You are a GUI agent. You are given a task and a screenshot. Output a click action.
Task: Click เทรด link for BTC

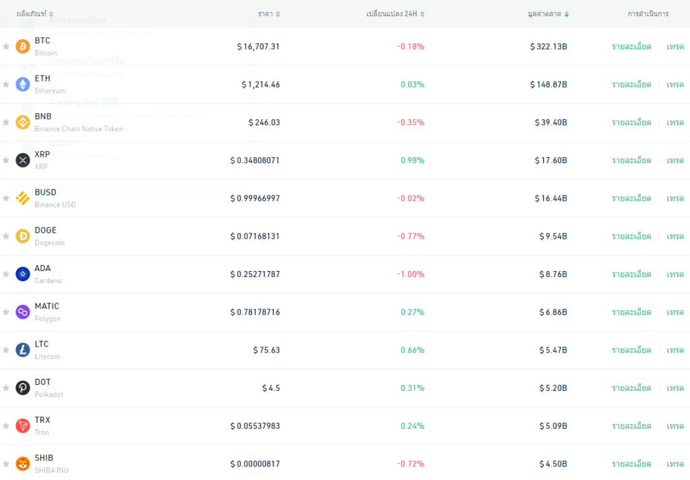[675, 47]
